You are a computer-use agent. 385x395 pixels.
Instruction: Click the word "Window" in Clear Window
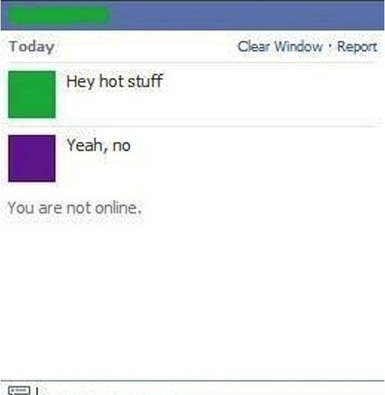click(299, 47)
